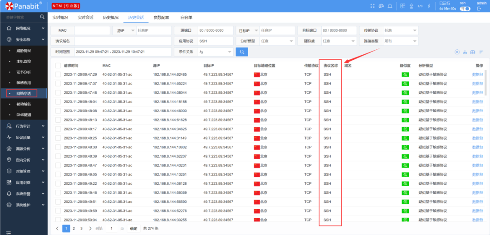Click the 系统维护 gear icon
Image resolution: width=490 pixels, height=235 pixels.
tap(9, 205)
